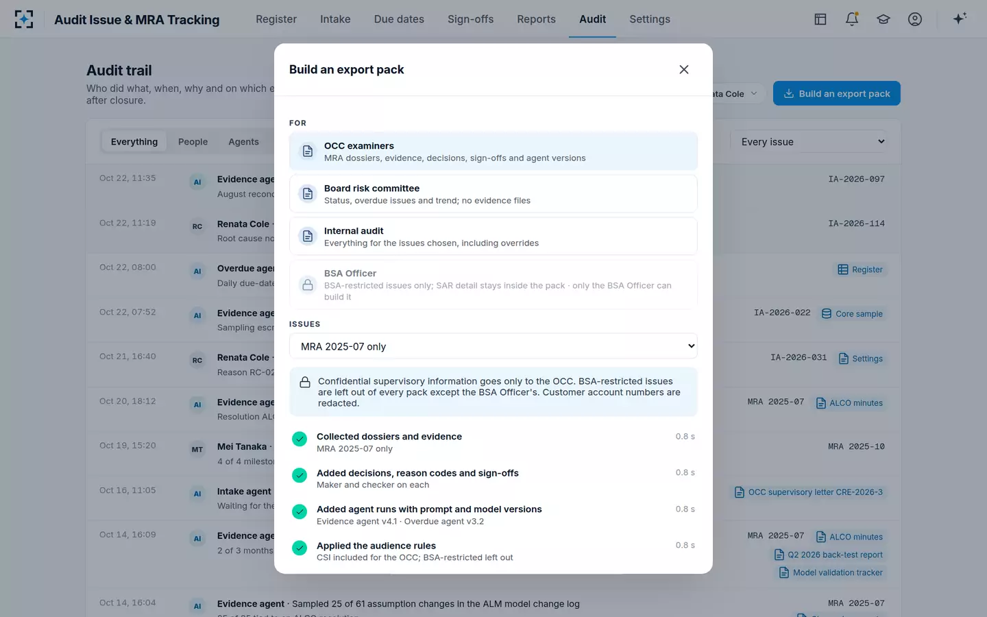The width and height of the screenshot is (987, 617).
Task: Switch to the People filter tab
Action: (x=193, y=142)
